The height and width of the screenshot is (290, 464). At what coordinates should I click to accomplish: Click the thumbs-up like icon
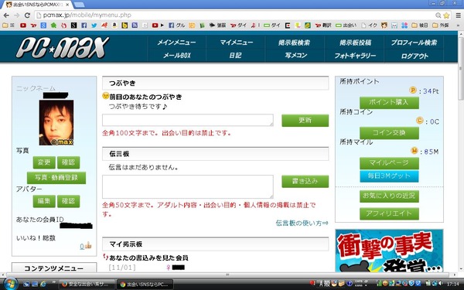click(88, 245)
